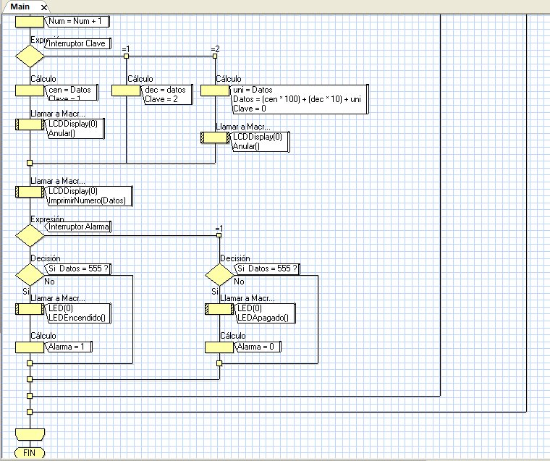Select the ImprimirNumero(Datos) macro block
This screenshot has width=550, height=461.
tap(30, 192)
